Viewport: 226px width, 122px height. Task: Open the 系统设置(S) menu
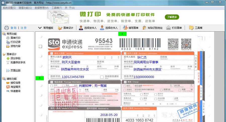pos(9,8)
